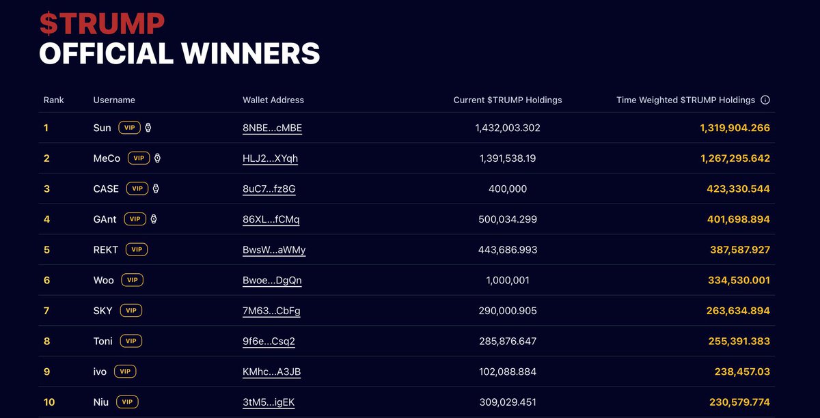Open wallet address 8NBE...cMBE
This screenshot has width=820, height=418.
pos(272,128)
